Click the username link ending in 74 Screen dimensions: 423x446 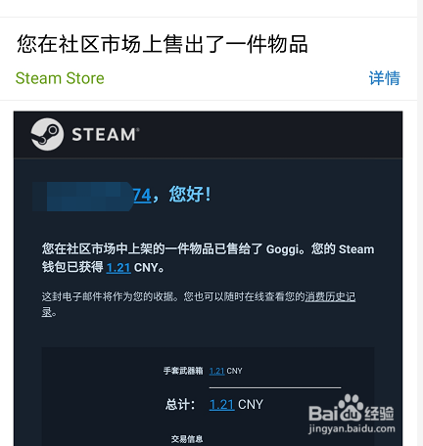coord(142,196)
